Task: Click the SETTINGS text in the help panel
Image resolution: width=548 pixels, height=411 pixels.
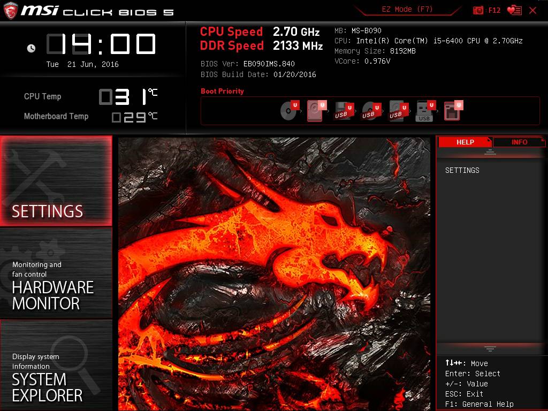Action: pos(462,170)
